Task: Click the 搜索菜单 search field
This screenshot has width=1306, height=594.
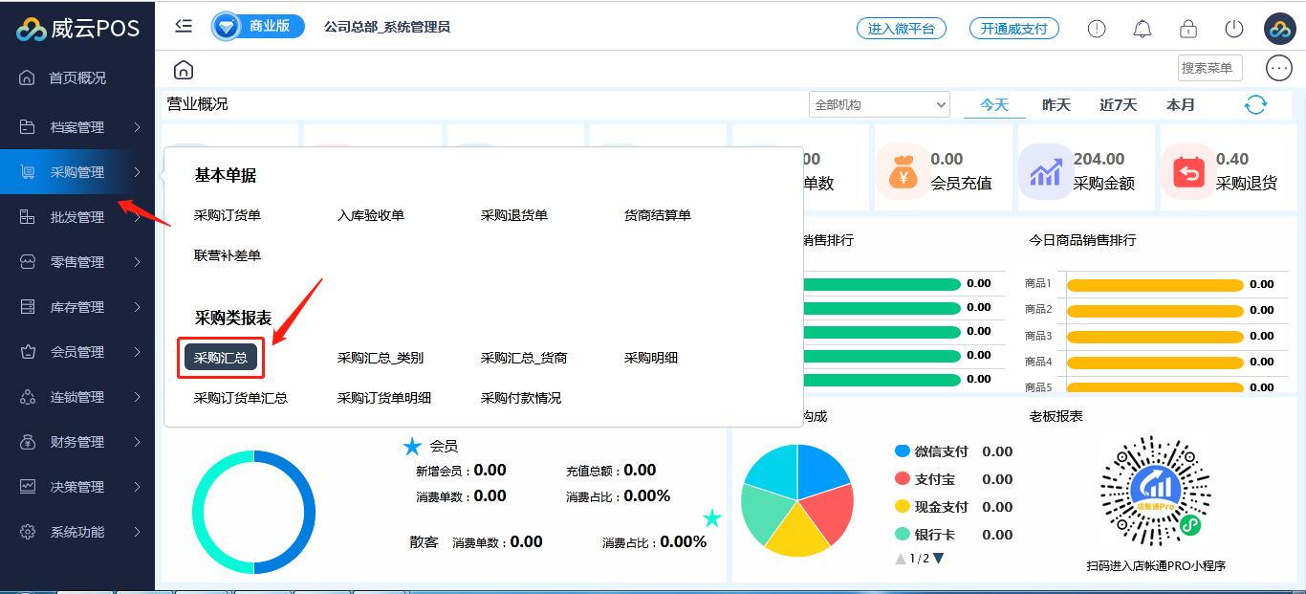Action: click(x=1208, y=68)
